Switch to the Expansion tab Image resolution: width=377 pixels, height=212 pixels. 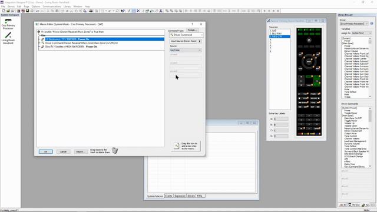pyautogui.click(x=180, y=196)
